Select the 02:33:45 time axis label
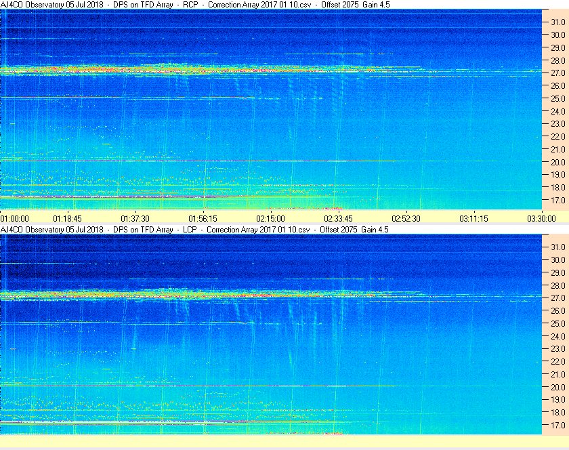The height and width of the screenshot is (450, 569). (x=338, y=219)
